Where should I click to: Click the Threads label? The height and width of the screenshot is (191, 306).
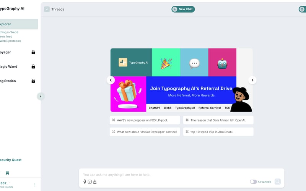[58, 9]
